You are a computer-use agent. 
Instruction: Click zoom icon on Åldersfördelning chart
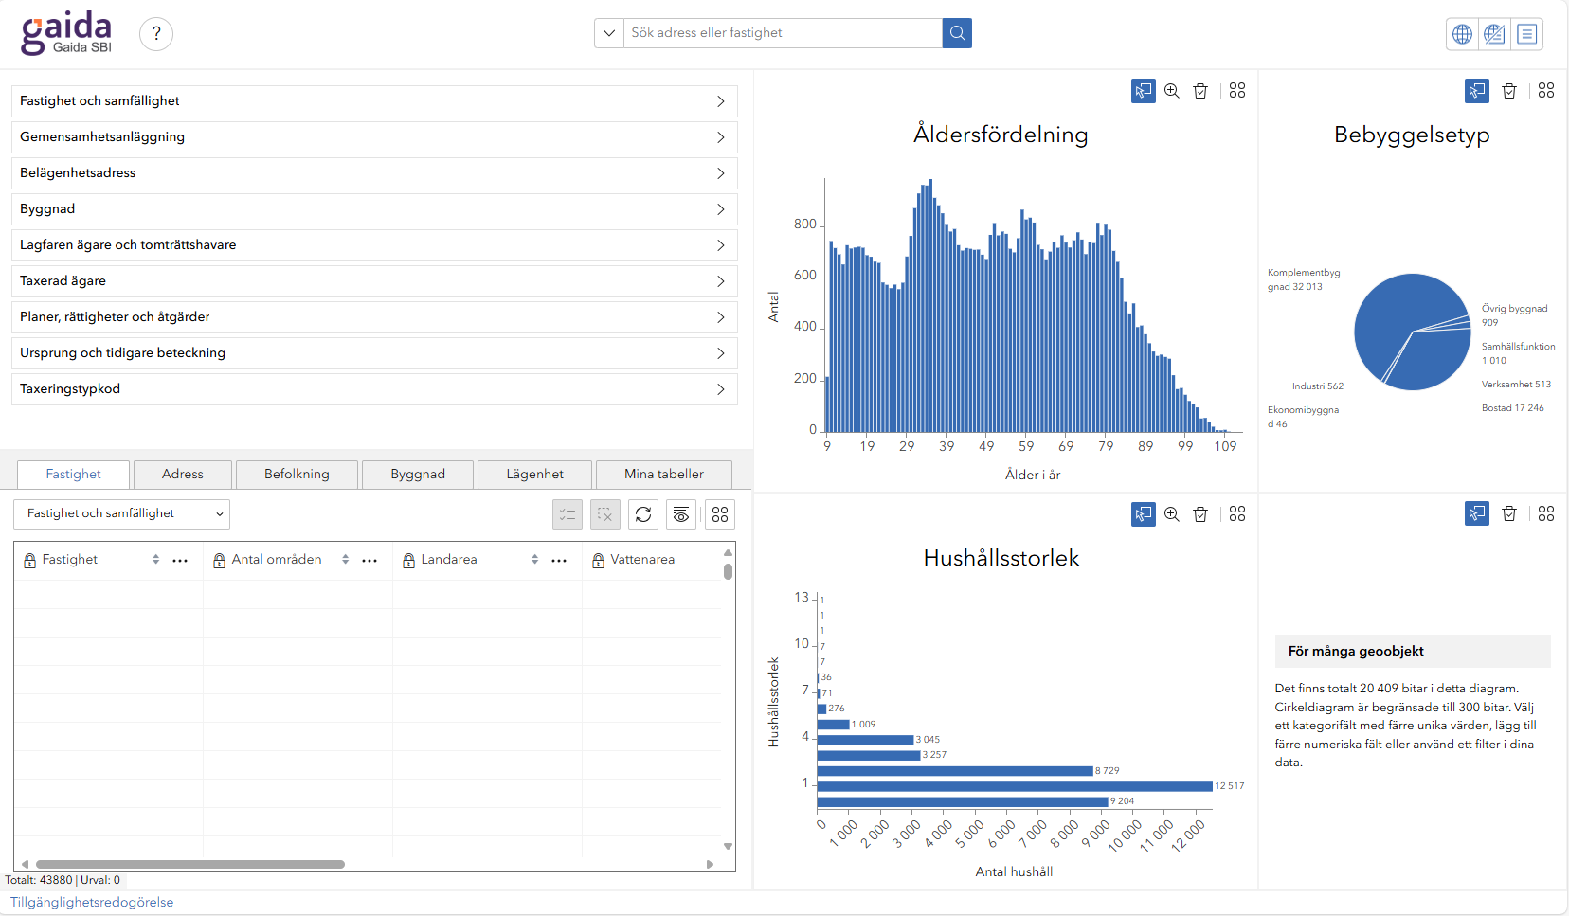(x=1172, y=91)
